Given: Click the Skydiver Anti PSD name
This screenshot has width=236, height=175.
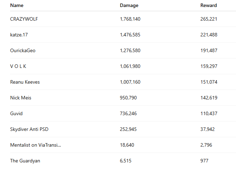Looking at the screenshot, I should click(x=29, y=129).
